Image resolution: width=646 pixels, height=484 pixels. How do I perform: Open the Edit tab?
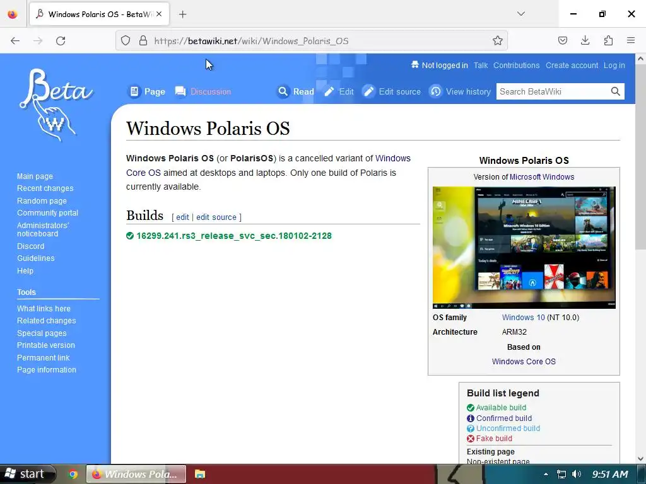coord(338,91)
